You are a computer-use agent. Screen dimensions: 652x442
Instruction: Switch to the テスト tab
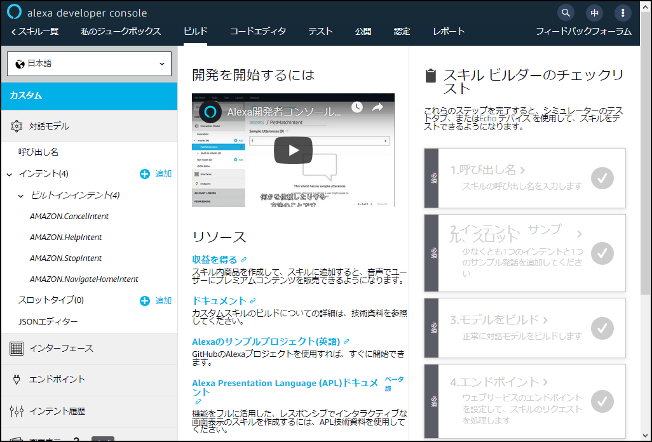tap(320, 32)
